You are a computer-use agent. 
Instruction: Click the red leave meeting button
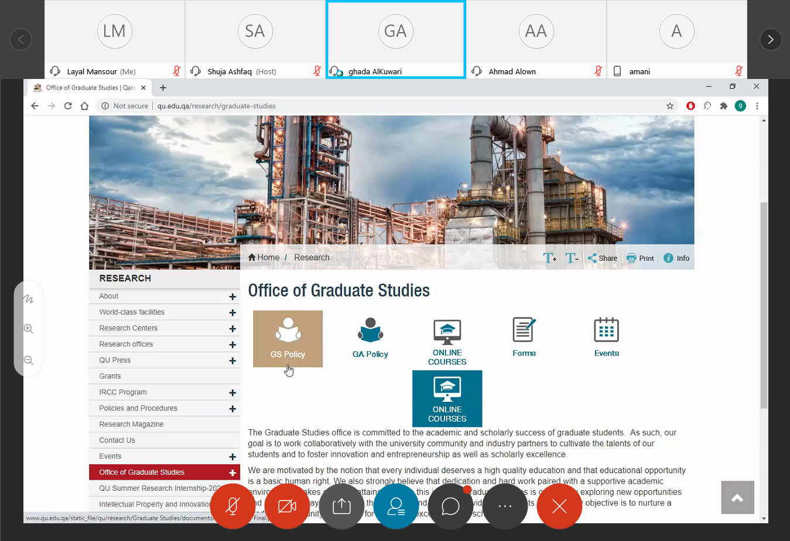tap(559, 506)
